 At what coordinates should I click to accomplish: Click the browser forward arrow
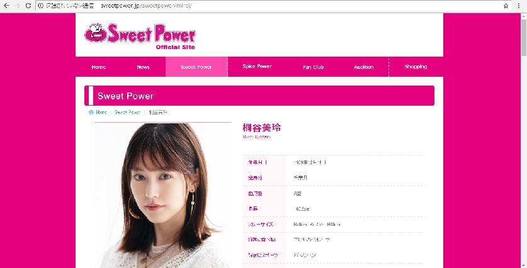pos(17,6)
